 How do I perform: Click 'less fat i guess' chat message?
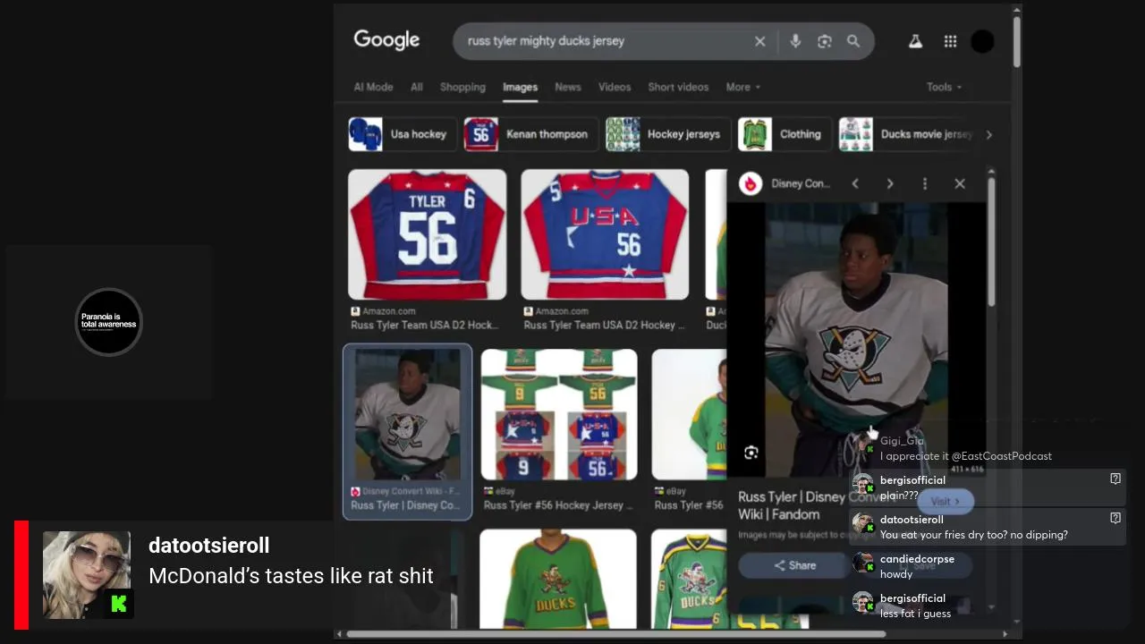pyautogui.click(x=915, y=614)
